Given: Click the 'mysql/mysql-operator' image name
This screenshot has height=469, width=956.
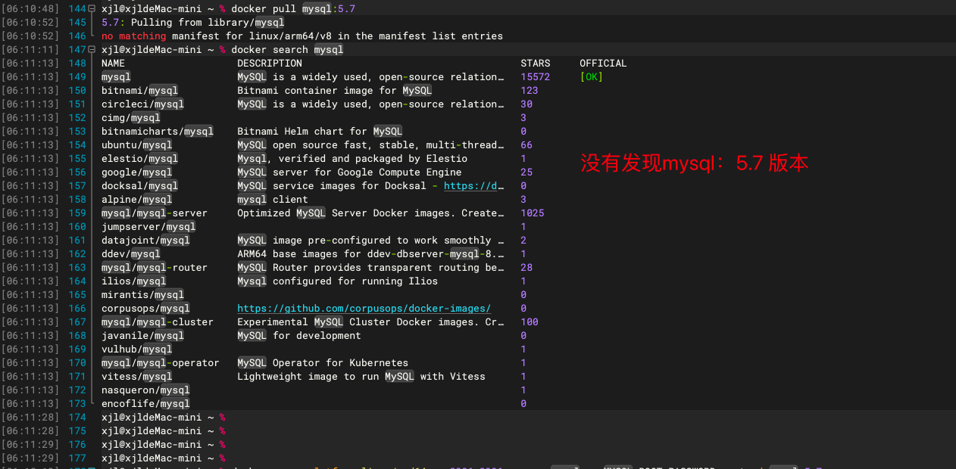Looking at the screenshot, I should (x=161, y=363).
